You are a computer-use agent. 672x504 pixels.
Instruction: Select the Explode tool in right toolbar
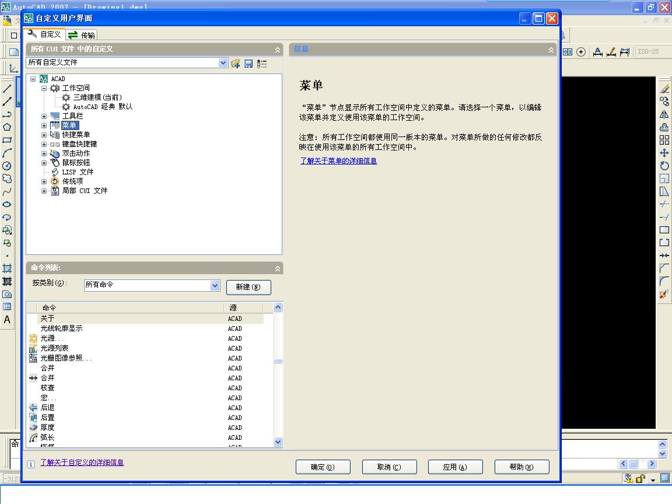[664, 294]
